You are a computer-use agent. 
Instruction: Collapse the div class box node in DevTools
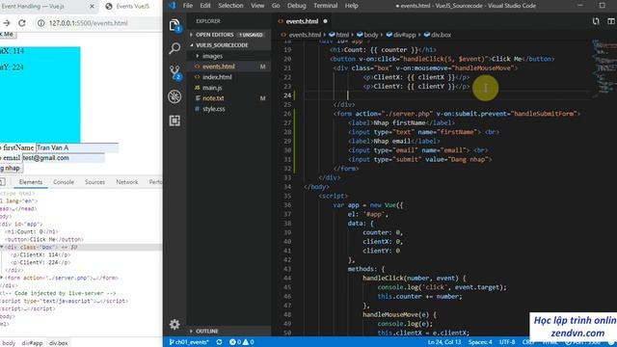pos(2,247)
